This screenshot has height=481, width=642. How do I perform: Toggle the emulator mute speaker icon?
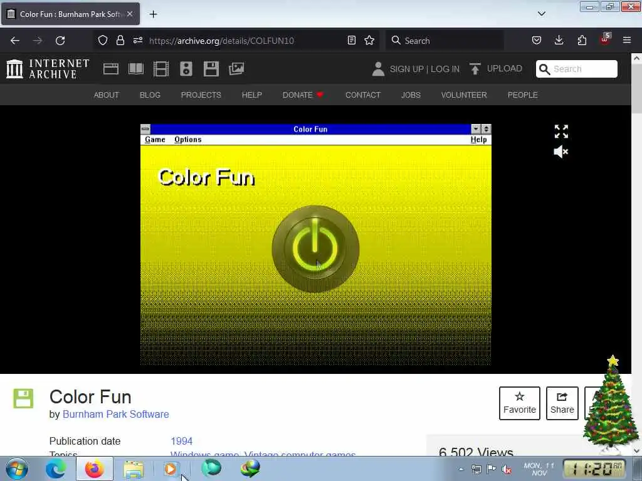pos(561,152)
